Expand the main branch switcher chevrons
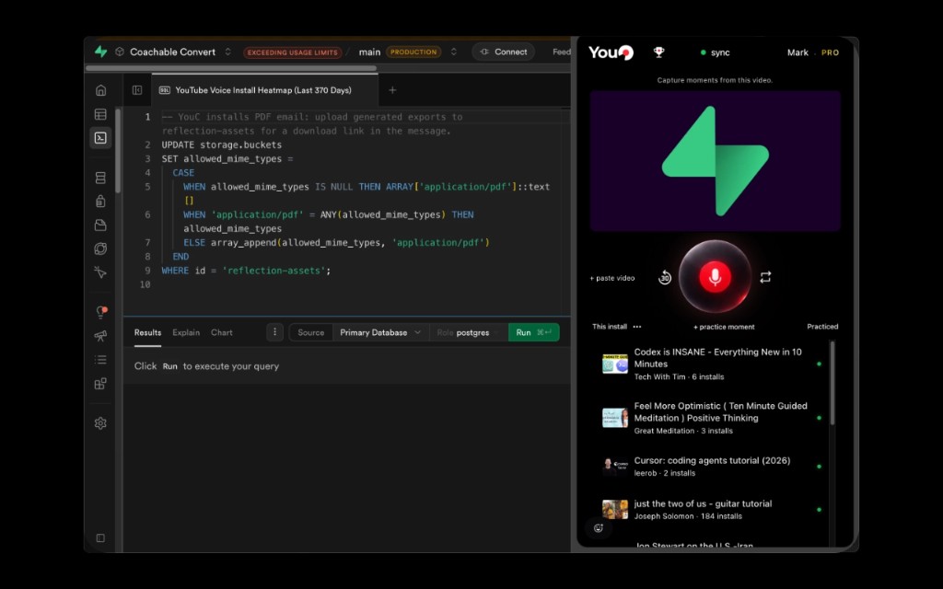The height and width of the screenshot is (589, 943). (x=453, y=52)
